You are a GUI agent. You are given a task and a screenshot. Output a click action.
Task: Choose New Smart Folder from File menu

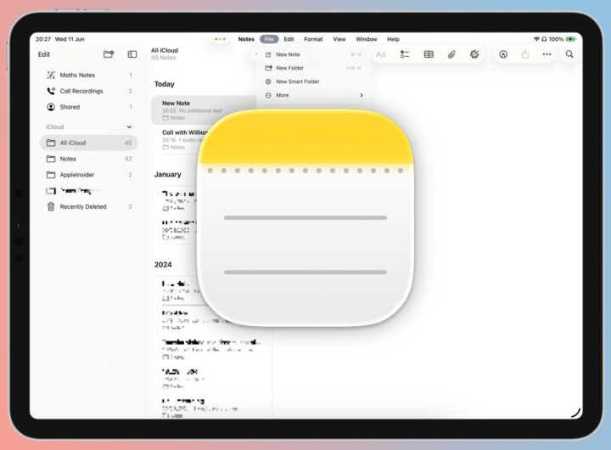[313, 82]
